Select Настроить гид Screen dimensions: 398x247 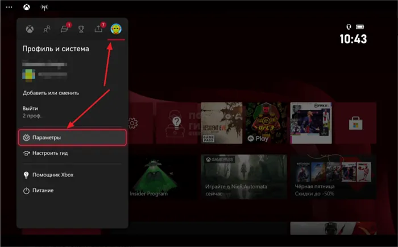[50, 153]
